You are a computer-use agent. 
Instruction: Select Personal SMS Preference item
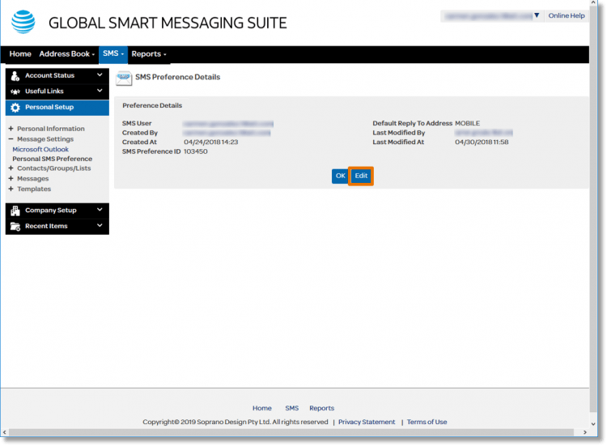coord(53,159)
